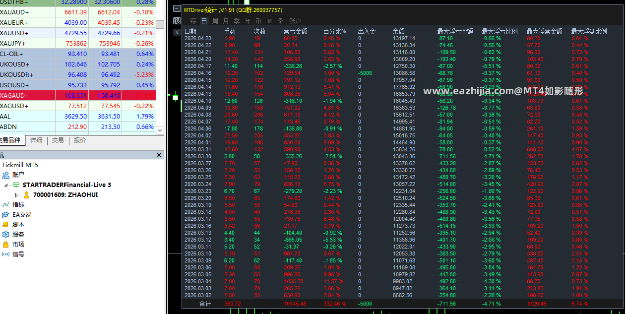Click the 盈亏金额 column header

295,31
